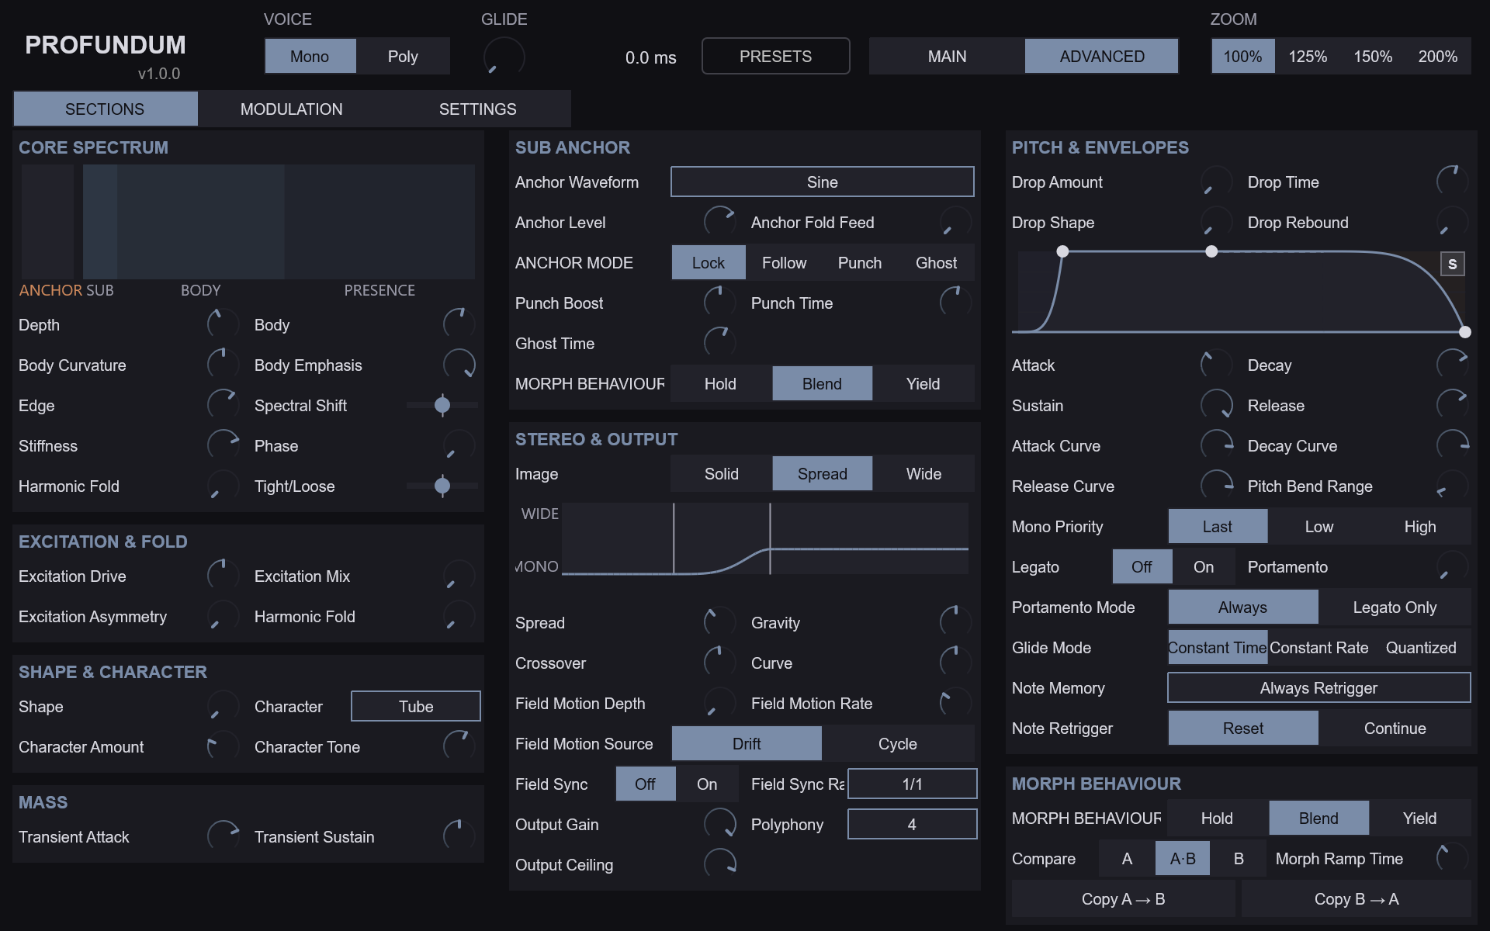
Task: Set Field Sync to On
Action: [x=707, y=784]
